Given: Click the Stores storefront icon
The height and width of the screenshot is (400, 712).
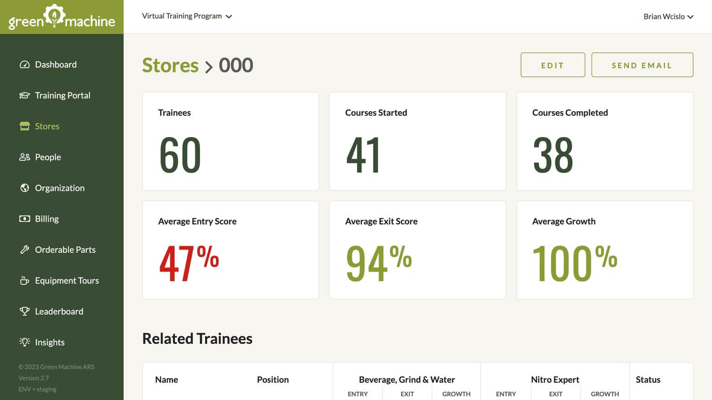Looking at the screenshot, I should tap(25, 126).
